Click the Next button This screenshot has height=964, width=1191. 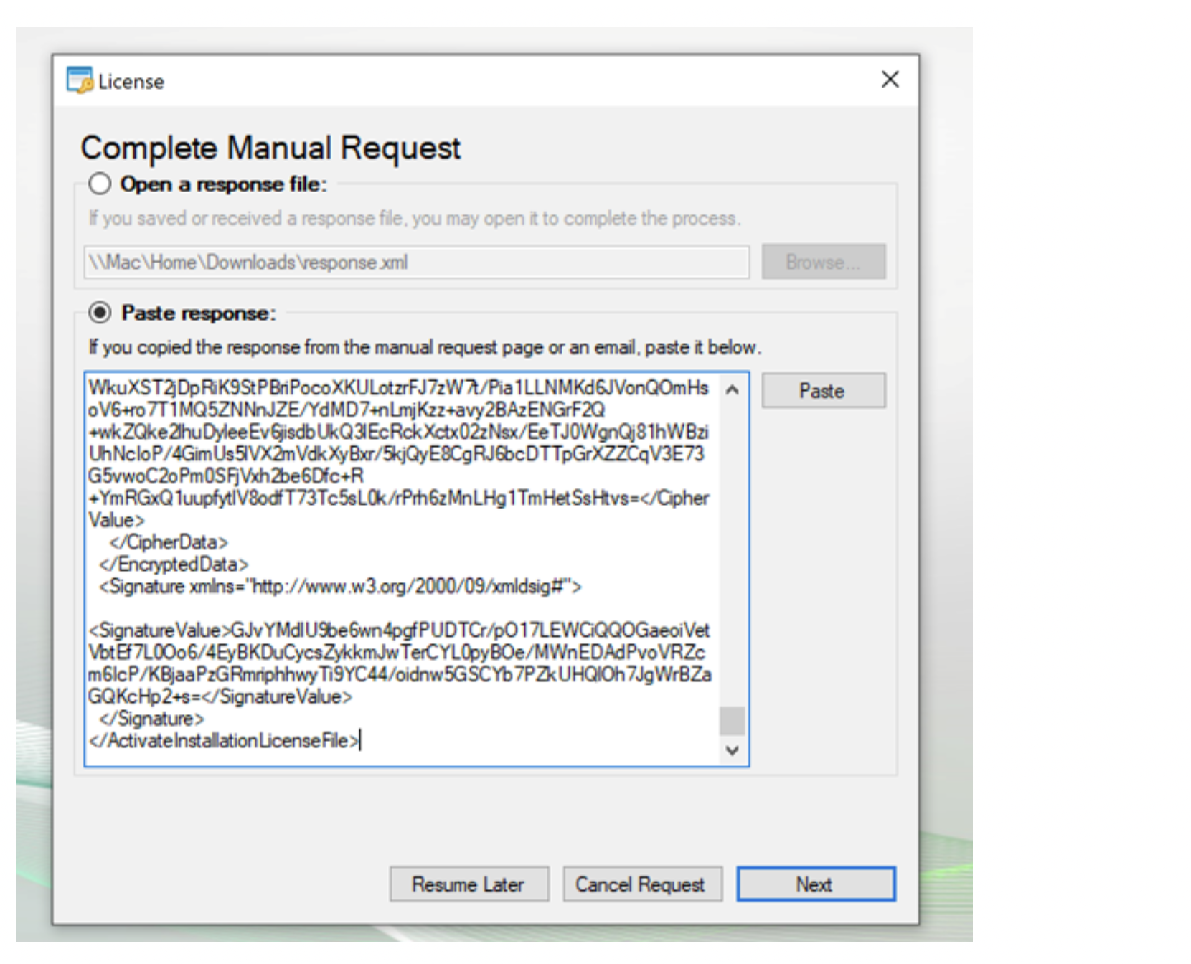pos(814,884)
